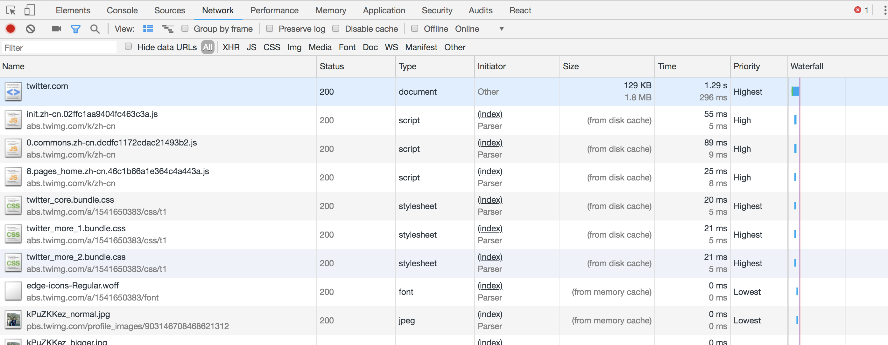This screenshot has height=345, width=888.
Task: Click the Filter text input field
Action: pos(59,47)
